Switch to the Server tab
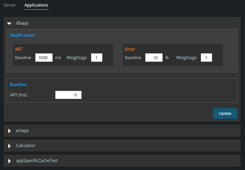The image size is (245, 170). [9, 5]
